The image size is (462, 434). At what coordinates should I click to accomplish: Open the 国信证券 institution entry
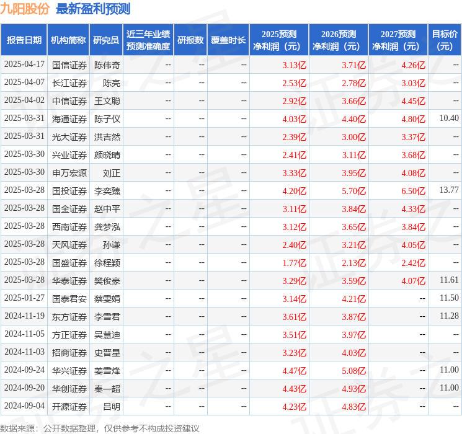69,65
